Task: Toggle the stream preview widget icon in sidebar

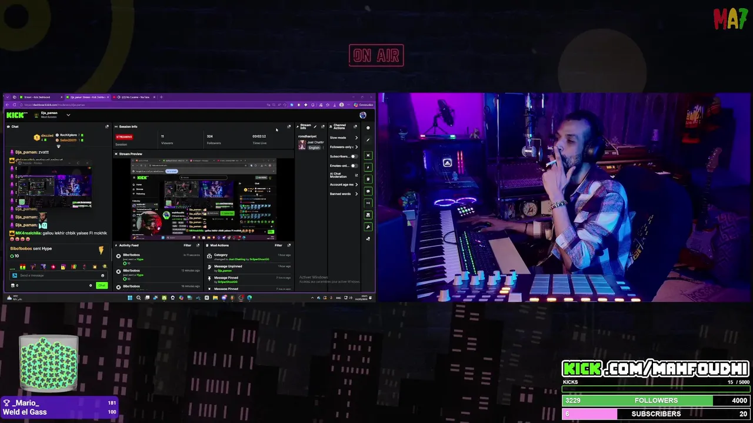Action: click(368, 156)
